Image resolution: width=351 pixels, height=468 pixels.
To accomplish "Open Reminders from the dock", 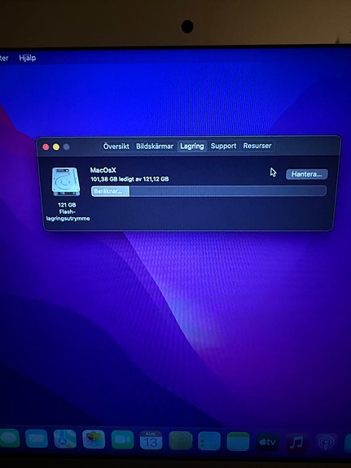I will [209, 441].
